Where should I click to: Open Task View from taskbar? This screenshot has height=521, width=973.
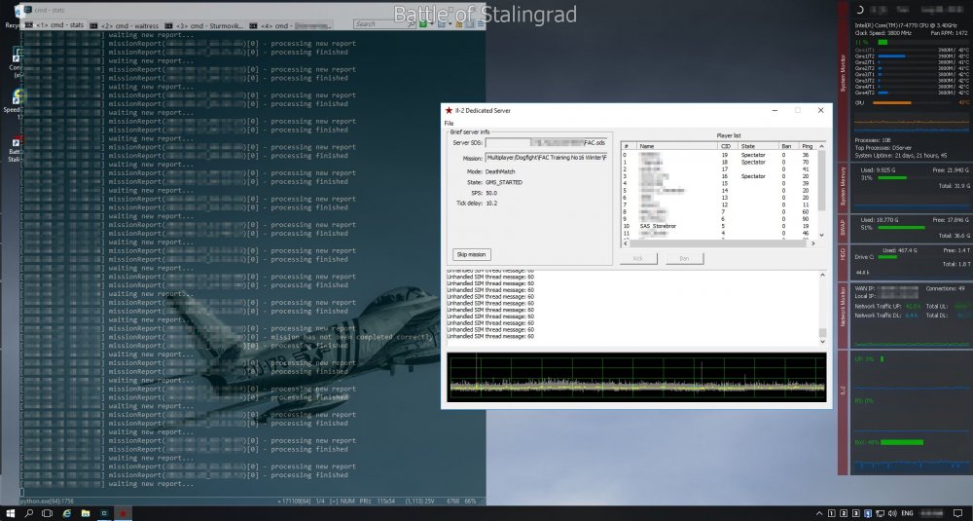[x=47, y=513]
